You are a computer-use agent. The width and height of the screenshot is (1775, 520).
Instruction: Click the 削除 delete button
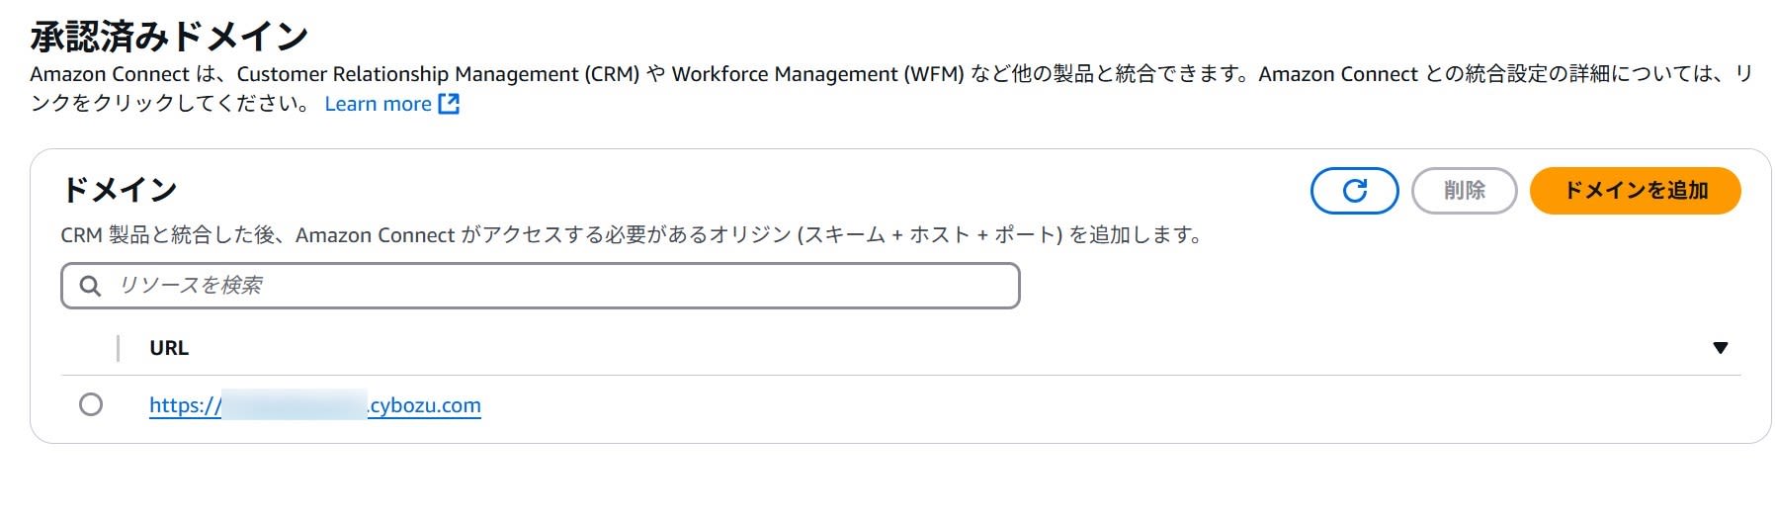click(x=1464, y=191)
